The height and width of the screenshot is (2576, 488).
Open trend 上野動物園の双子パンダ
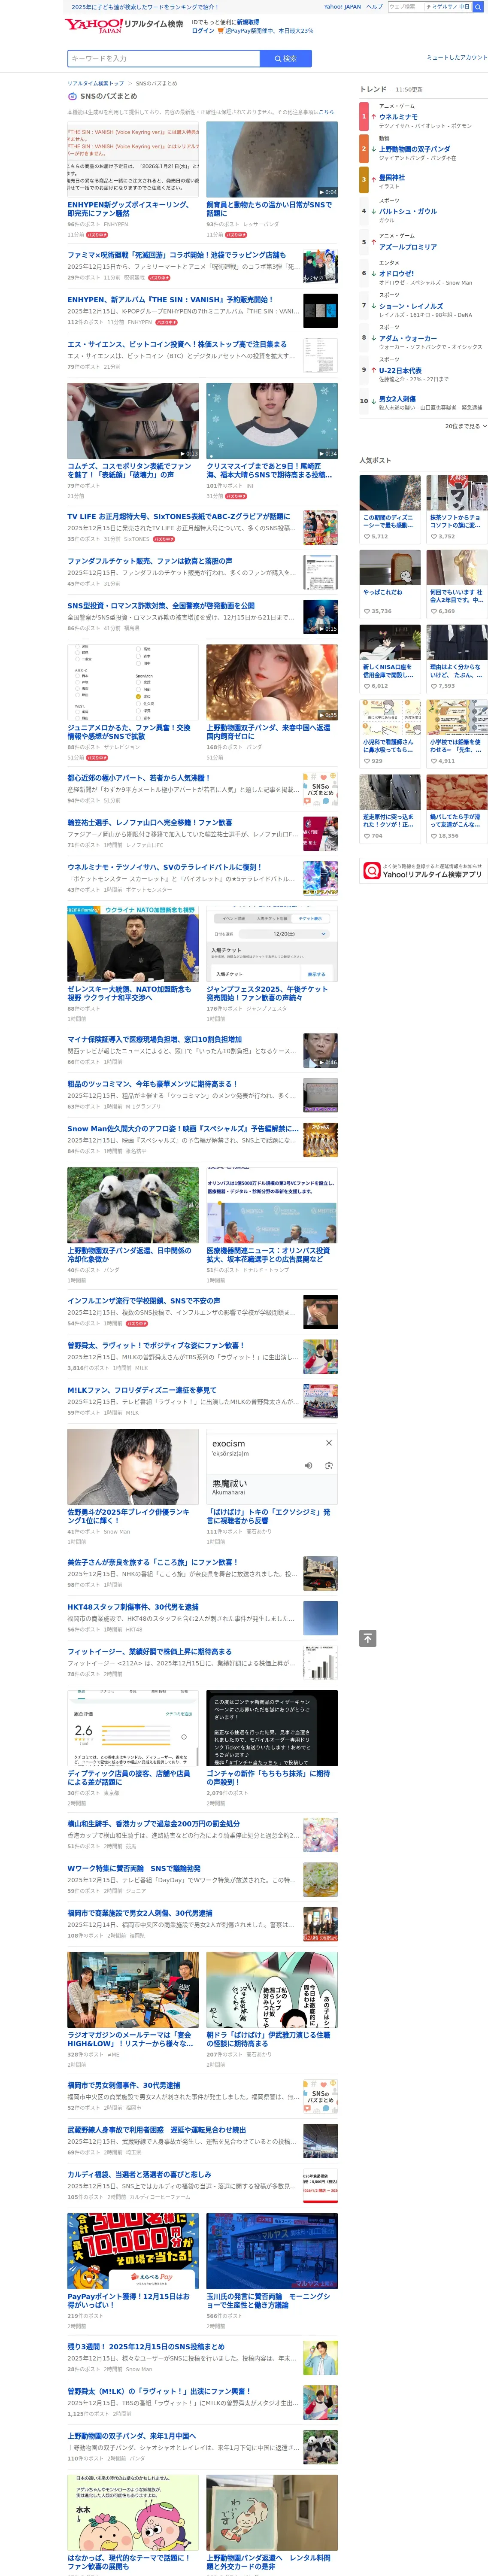415,149
